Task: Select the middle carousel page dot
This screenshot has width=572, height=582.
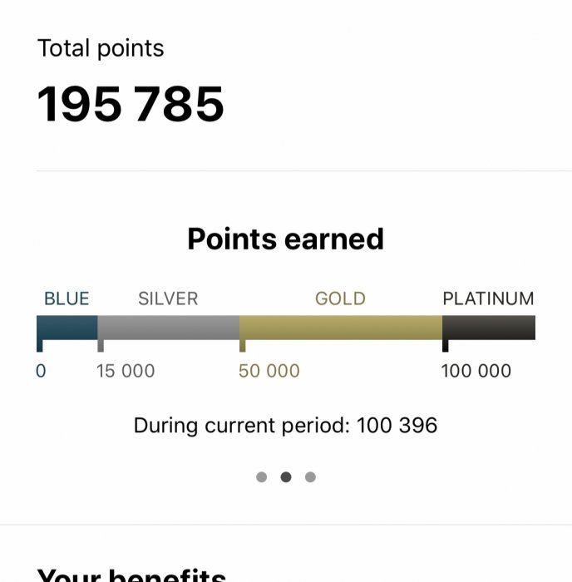Action: (286, 477)
